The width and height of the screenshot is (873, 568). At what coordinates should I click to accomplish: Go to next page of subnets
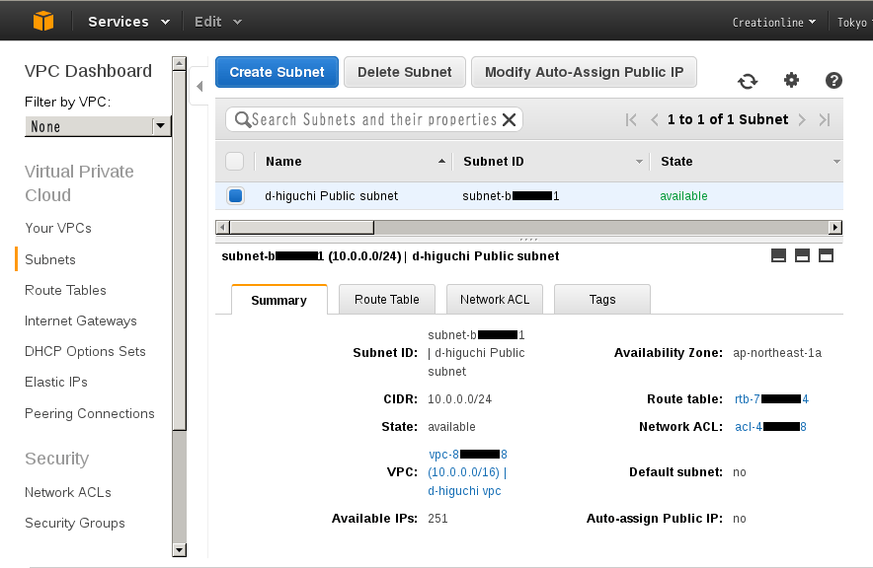tap(802, 119)
